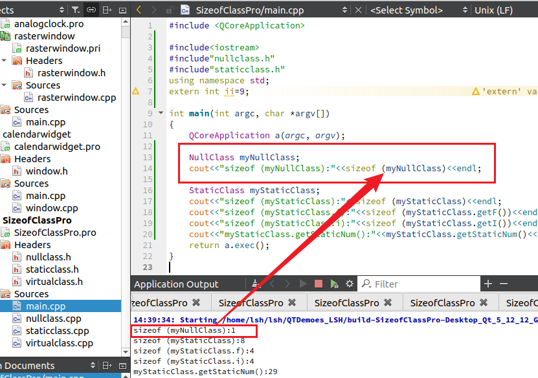The height and width of the screenshot is (378, 538).
Task: Maximize the Projects pane
Action: coord(122,10)
